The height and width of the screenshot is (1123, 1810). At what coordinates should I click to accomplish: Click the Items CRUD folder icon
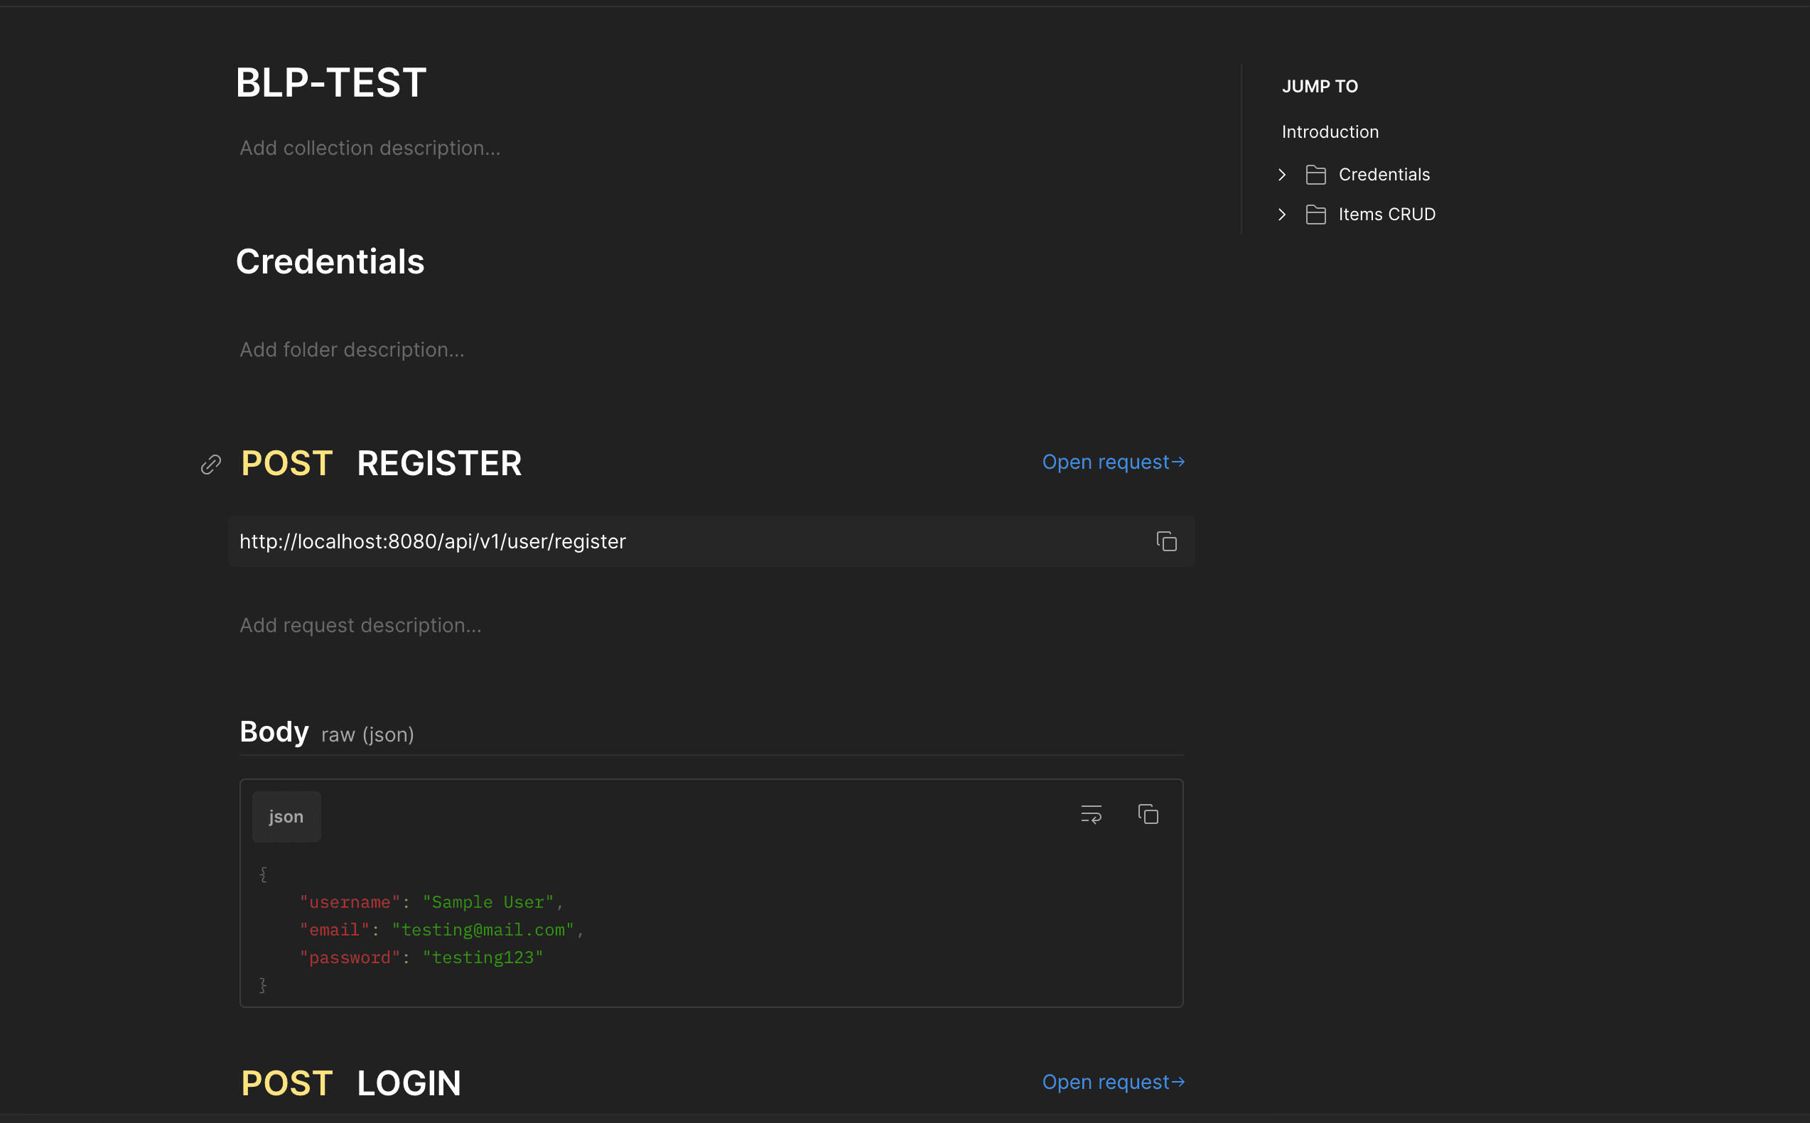tap(1316, 215)
